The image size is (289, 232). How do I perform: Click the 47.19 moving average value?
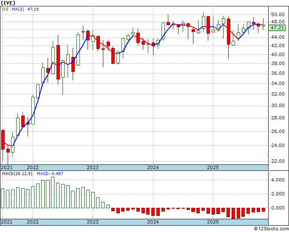33,9
